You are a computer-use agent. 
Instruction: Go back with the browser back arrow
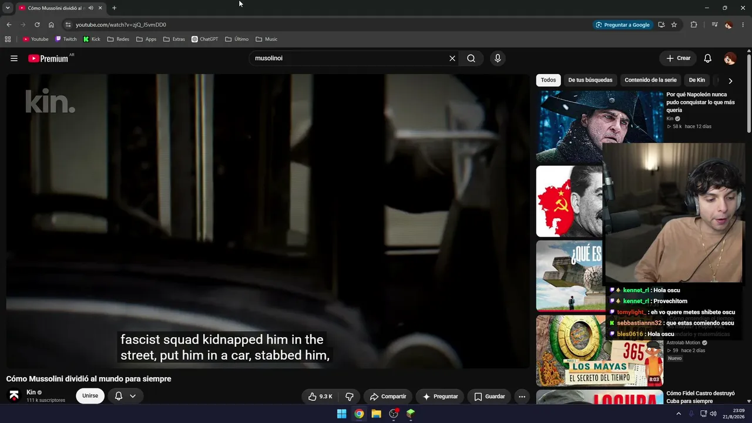[9, 25]
